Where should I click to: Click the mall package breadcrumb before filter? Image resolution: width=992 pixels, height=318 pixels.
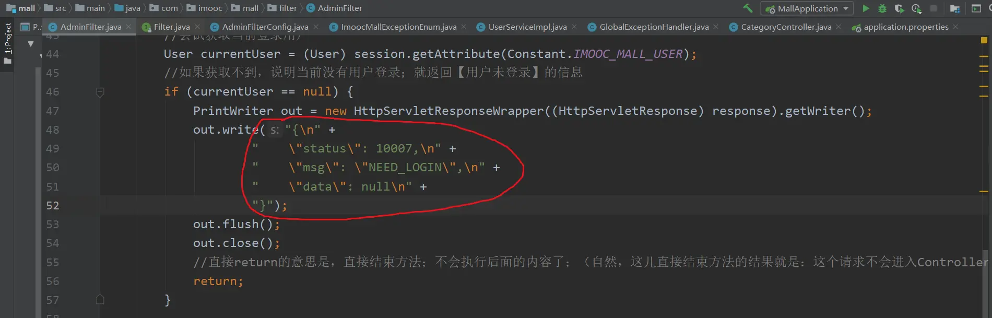point(245,8)
